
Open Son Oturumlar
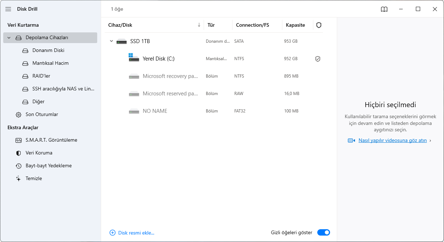(42, 115)
